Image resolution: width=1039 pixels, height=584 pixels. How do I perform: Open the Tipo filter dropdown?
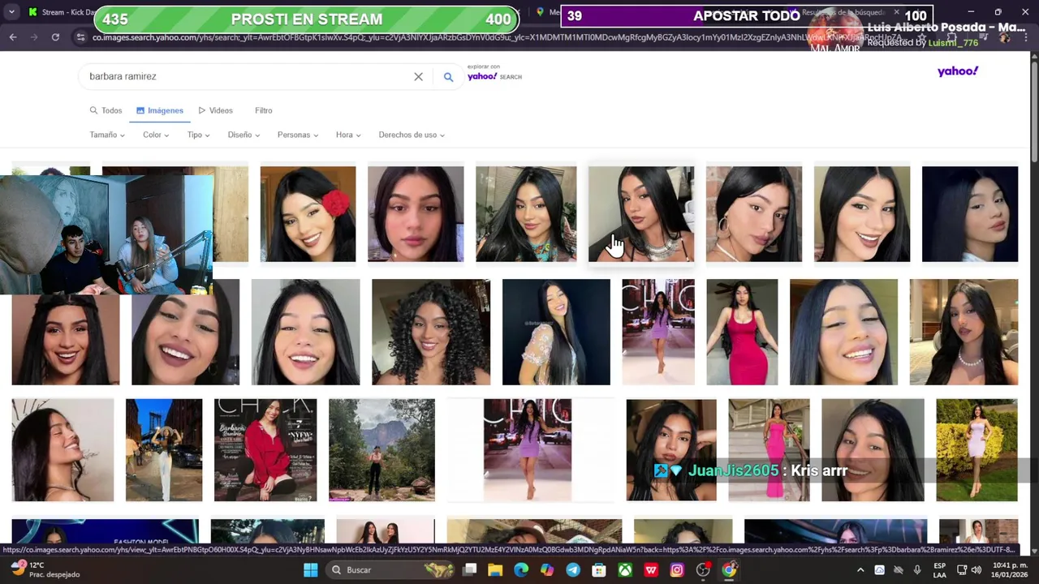(199, 135)
